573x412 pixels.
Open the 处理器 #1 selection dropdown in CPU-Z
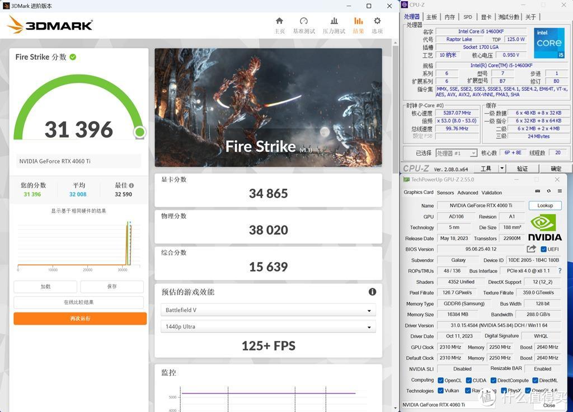(456, 153)
